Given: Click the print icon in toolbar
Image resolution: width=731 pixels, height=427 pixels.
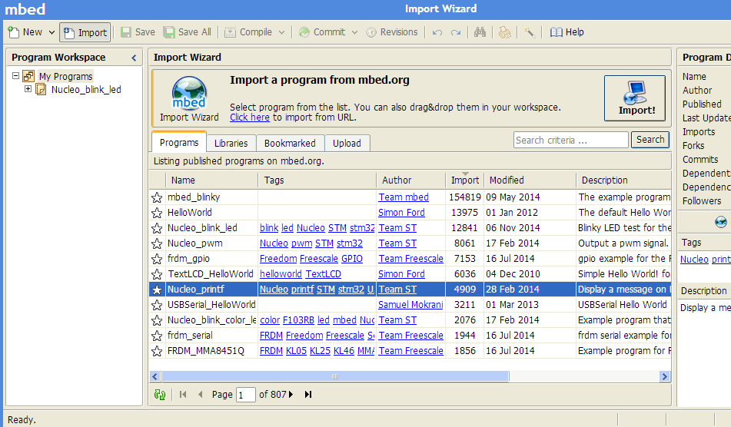Looking at the screenshot, I should pyautogui.click(x=504, y=32).
